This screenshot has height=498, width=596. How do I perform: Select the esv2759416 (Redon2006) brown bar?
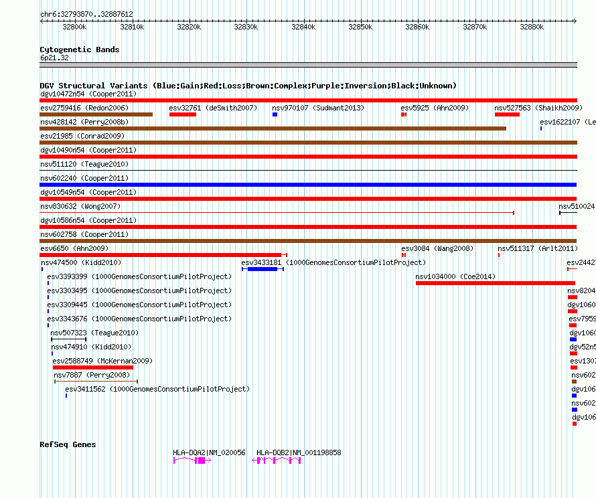pos(96,114)
